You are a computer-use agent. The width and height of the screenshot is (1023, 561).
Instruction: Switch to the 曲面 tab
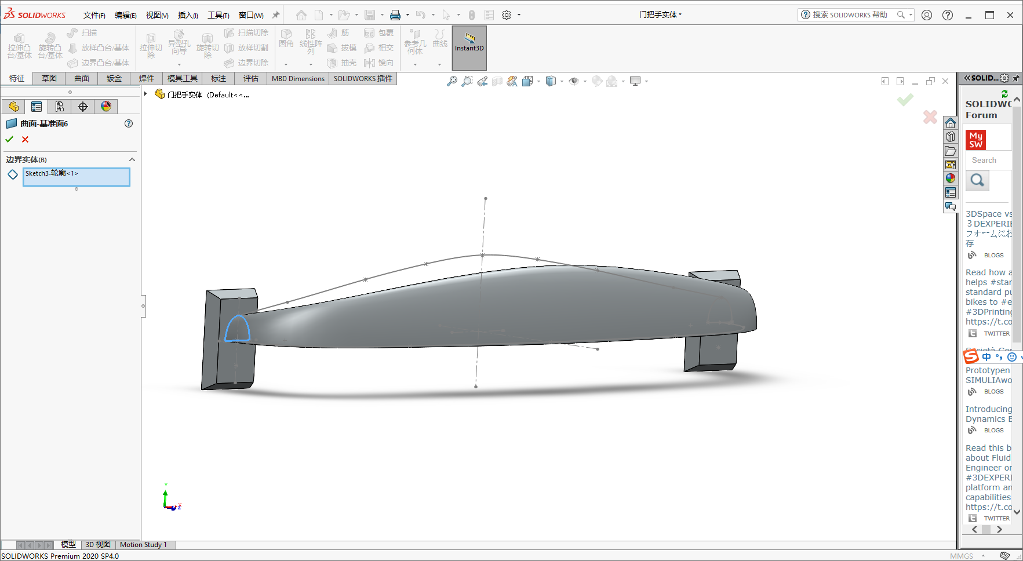(x=82, y=78)
